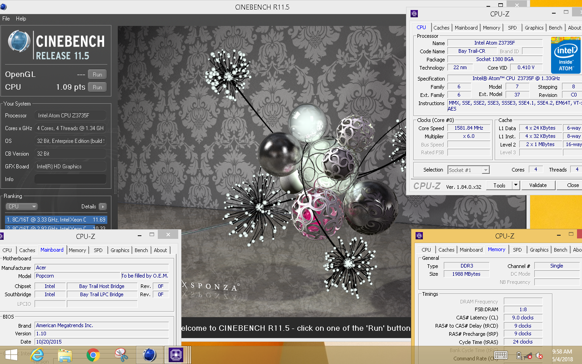Image resolution: width=582 pixels, height=364 pixels.
Task: Click the Manufacturer field showing Acer
Action: tap(102, 268)
